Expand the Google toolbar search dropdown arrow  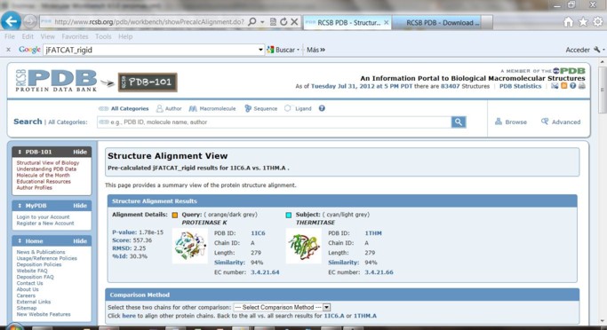coord(260,50)
